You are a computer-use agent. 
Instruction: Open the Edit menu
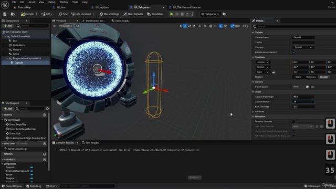tap(22, 2)
